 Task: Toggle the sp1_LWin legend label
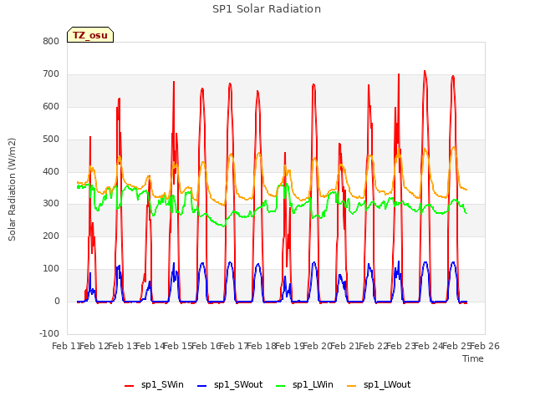[313, 384]
